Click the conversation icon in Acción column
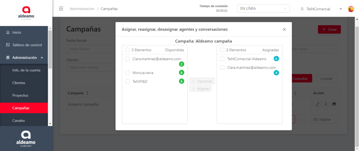 point(334,104)
